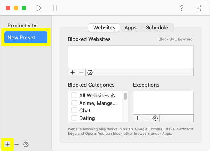Select the New Preset item
The image size is (210, 151).
click(26, 37)
